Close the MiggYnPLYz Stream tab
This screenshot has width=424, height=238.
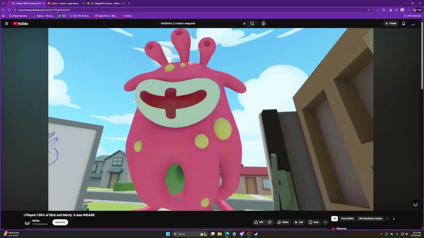point(123,3)
